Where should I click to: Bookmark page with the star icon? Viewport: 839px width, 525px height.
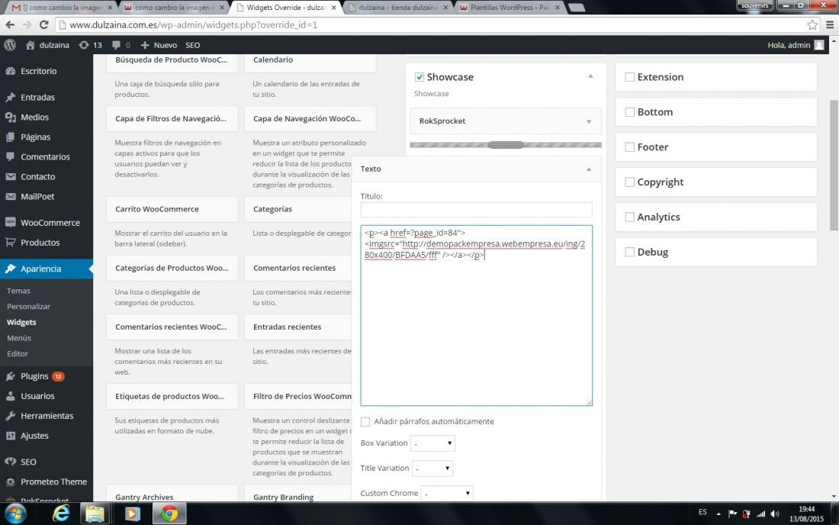[812, 24]
